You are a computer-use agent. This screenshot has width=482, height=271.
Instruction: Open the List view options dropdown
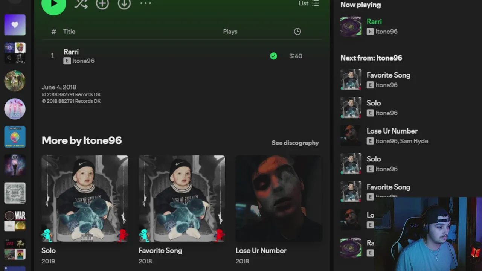[309, 3]
